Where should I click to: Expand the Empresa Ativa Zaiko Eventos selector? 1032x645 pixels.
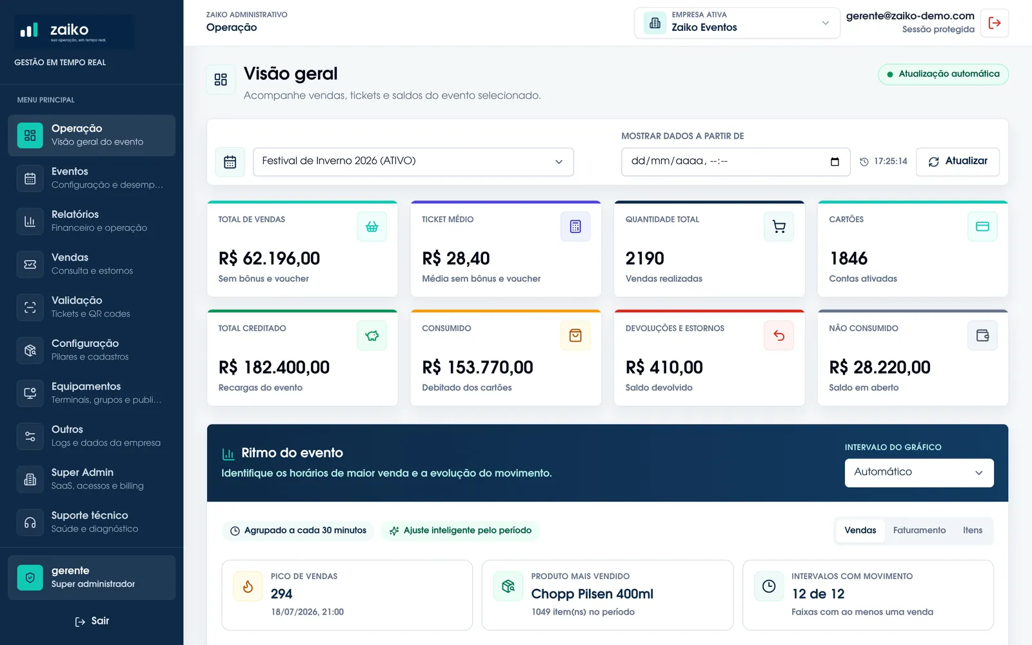(x=737, y=23)
